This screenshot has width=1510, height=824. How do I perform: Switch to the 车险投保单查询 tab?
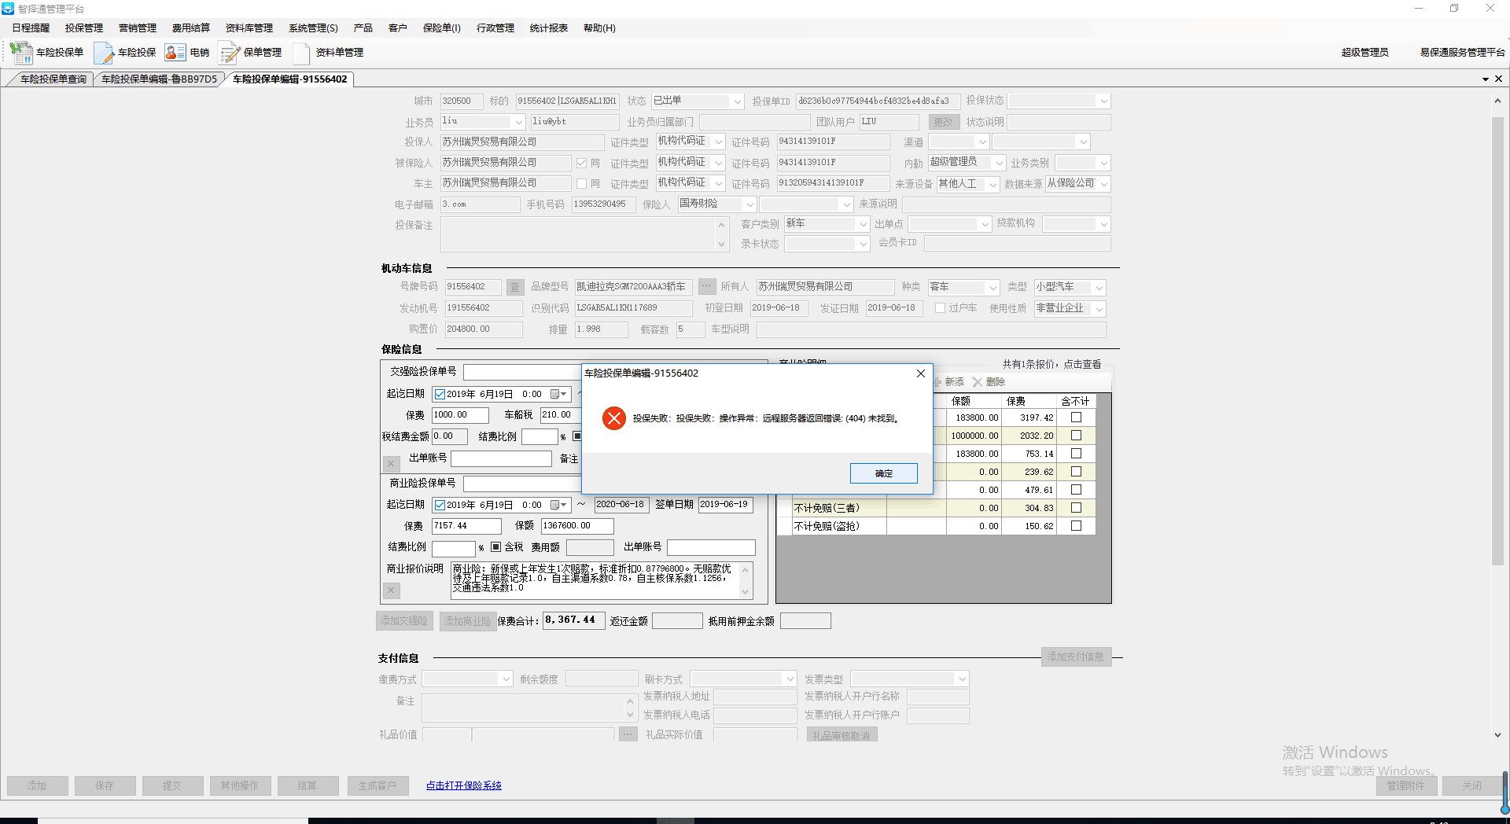point(53,79)
